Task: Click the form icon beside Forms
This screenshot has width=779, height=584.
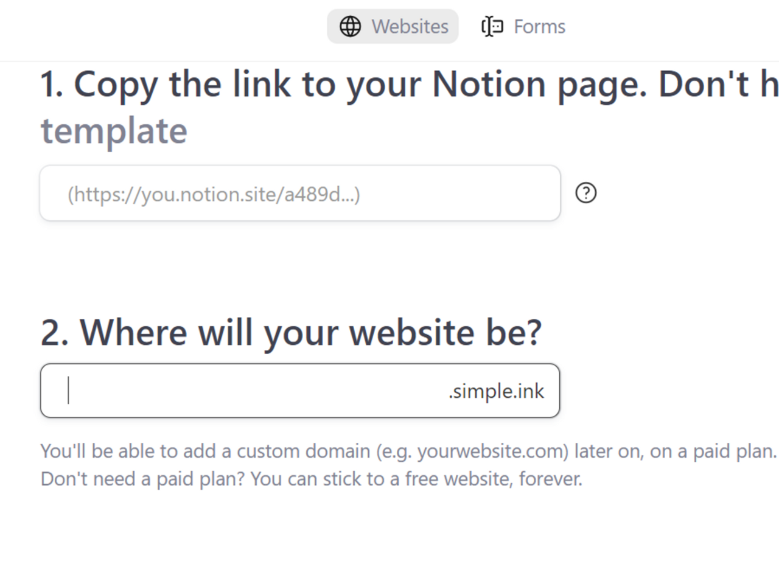Action: point(492,27)
